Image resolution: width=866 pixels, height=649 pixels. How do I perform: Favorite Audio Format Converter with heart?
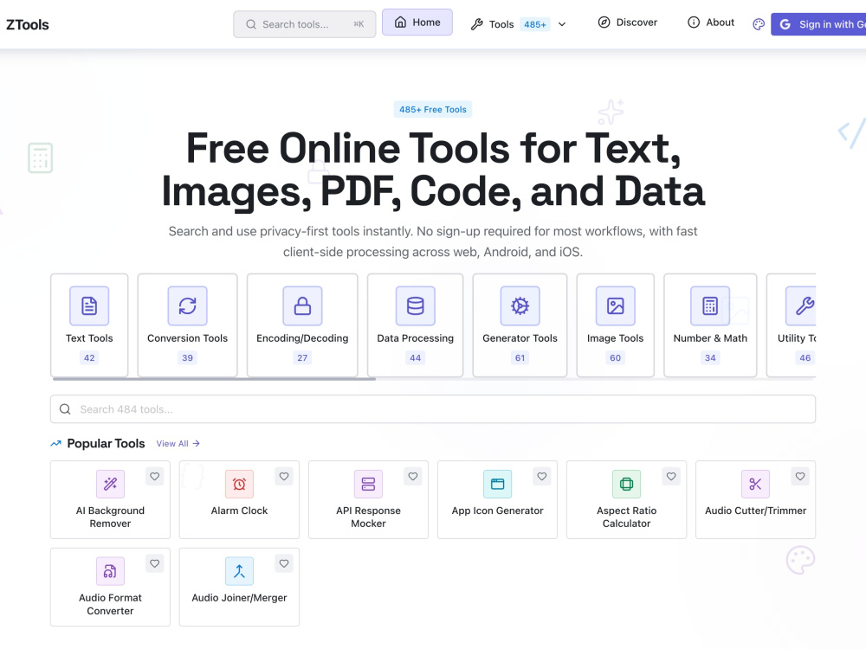click(x=155, y=563)
